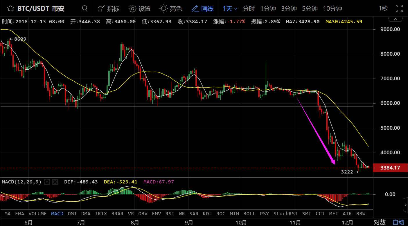Click the MACD:67.97 value

[159, 182]
